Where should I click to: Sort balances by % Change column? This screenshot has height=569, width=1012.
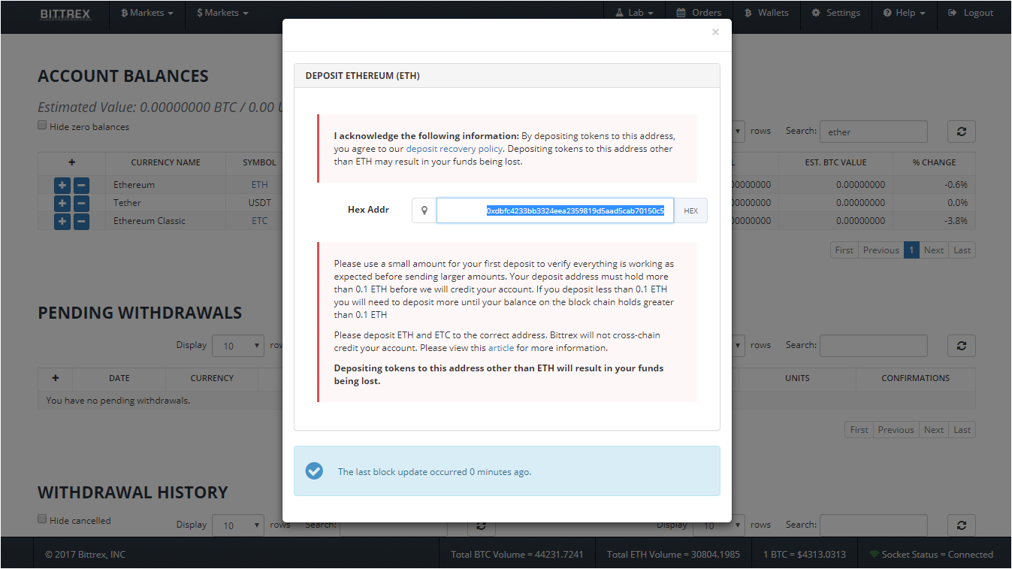934,162
